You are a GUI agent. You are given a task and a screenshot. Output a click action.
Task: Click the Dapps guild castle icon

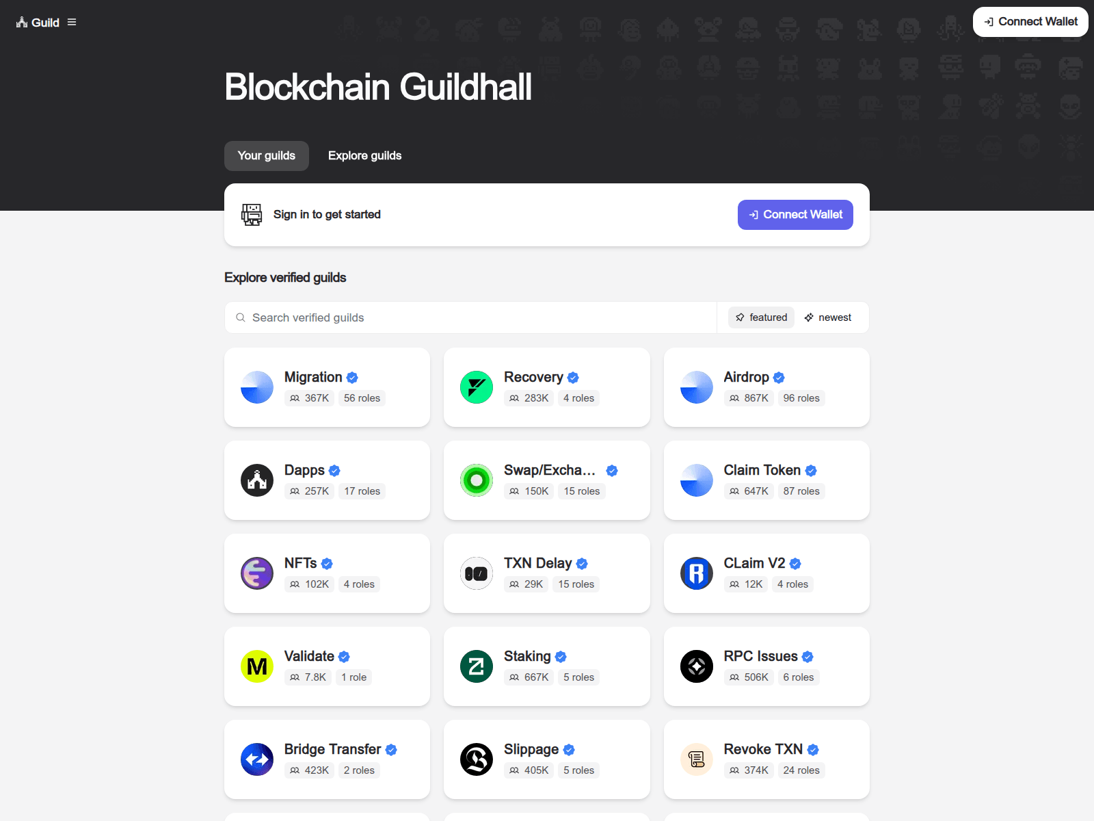point(257,480)
